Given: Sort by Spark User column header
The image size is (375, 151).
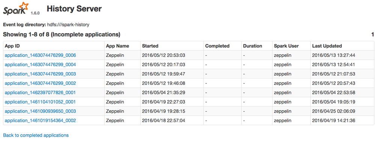Looking at the screenshot, I should click(x=286, y=46).
